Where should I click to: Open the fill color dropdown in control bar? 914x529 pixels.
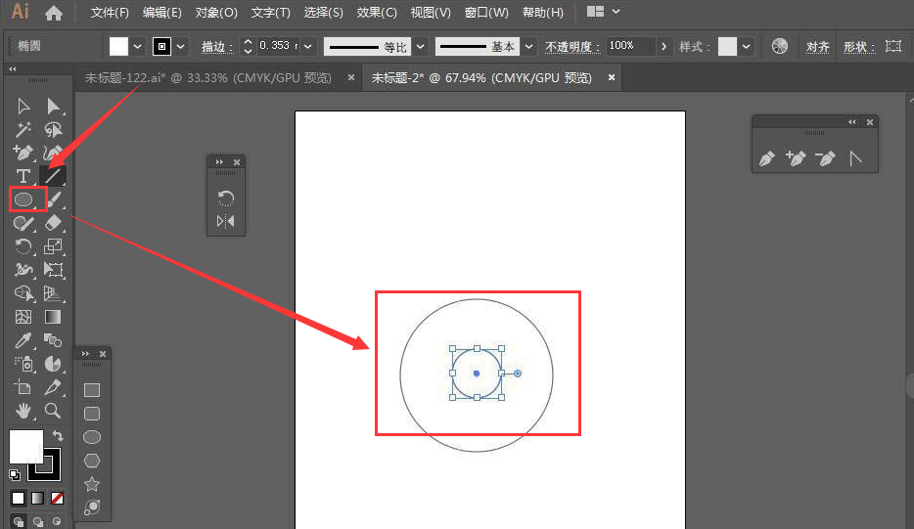coord(138,47)
